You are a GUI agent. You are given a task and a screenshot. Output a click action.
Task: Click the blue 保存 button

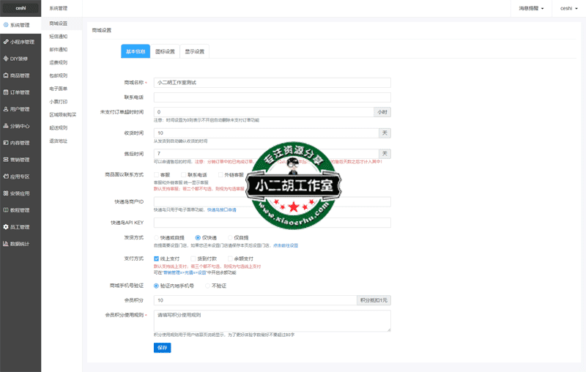pos(162,348)
